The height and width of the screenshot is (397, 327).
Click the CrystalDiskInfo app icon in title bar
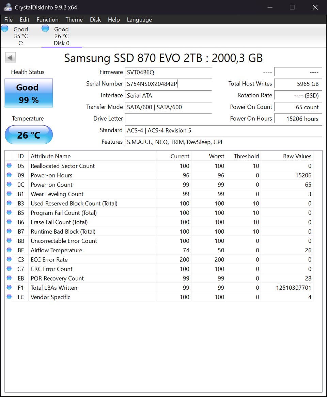pos(8,7)
